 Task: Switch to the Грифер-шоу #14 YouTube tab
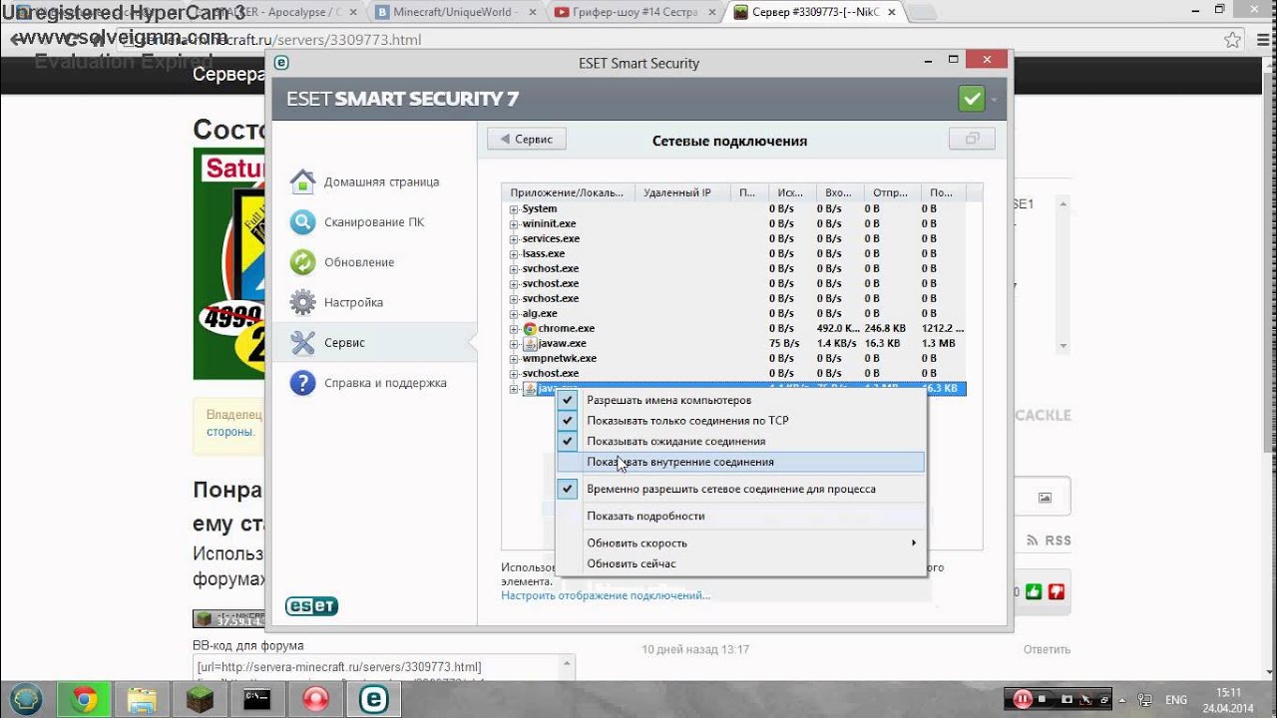tap(635, 13)
